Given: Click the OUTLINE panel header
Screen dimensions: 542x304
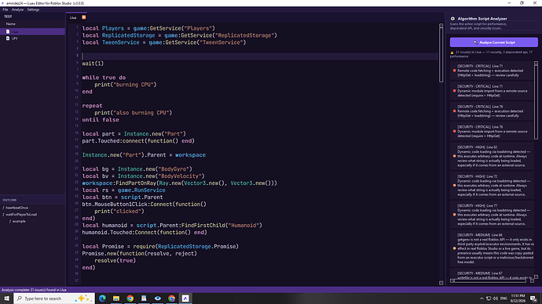Looking at the screenshot, I should tap(9, 200).
